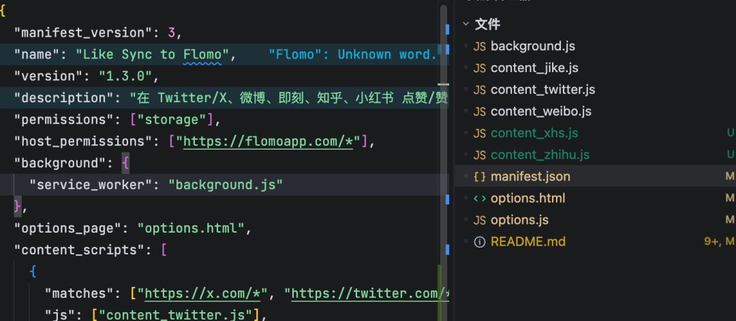Click the JS icon of content_twitter.js
Viewport: 736px width, 321px height.
pyautogui.click(x=480, y=90)
